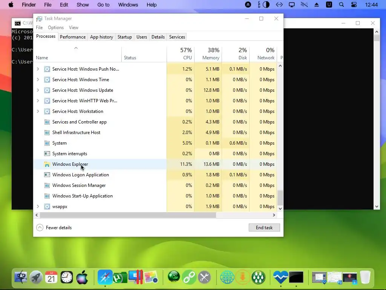Image resolution: width=386 pixels, height=290 pixels.
Task: Expand Service Host: Workstation row
Action: [38, 111]
